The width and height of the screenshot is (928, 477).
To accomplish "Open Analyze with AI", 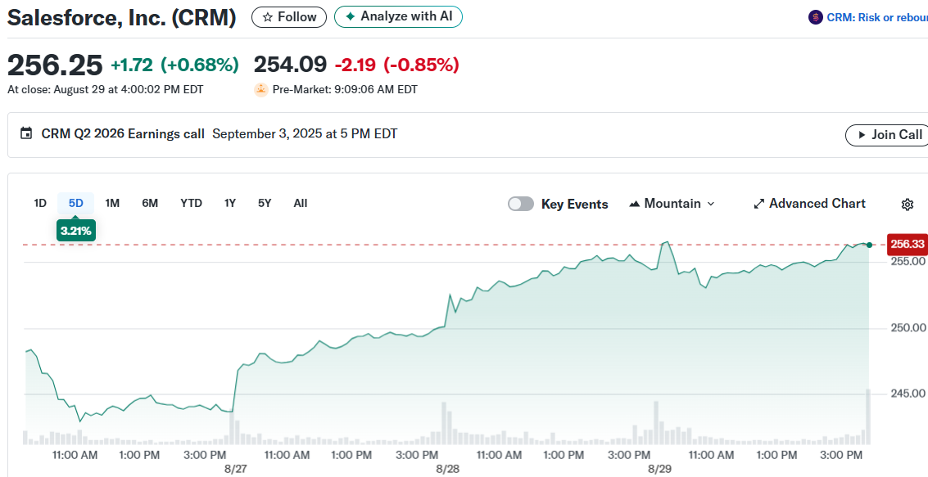I will click(x=398, y=16).
